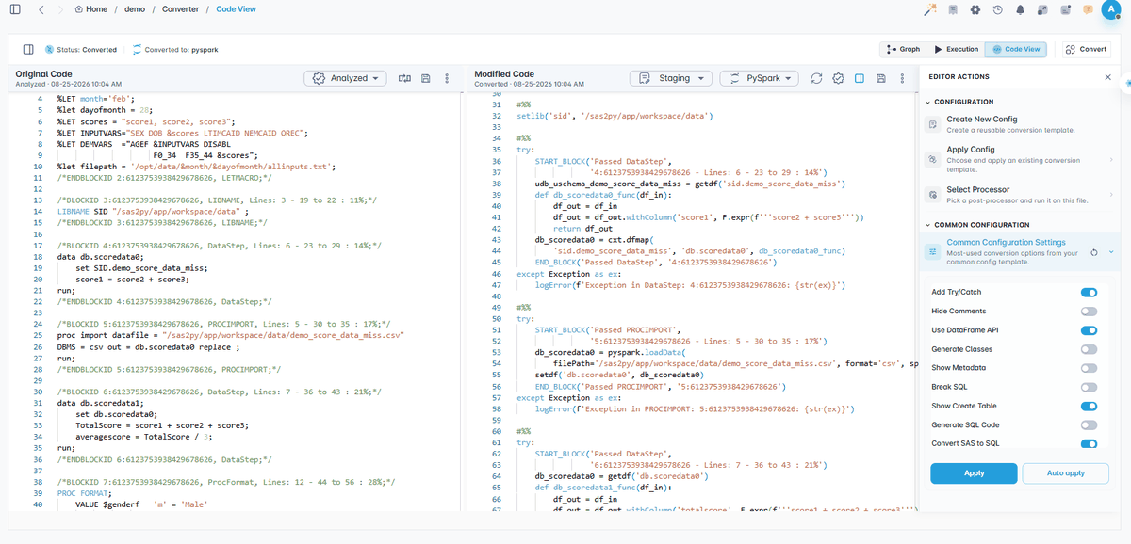Go forward with the right arrow
The width and height of the screenshot is (1131, 544).
60,9
